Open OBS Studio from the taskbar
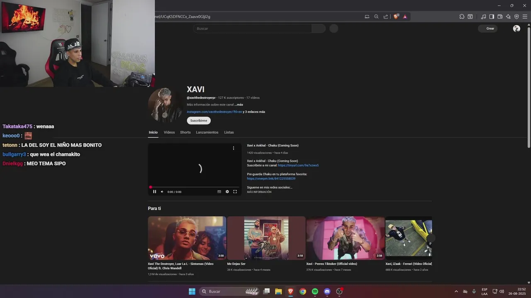Viewport: 531px width, 298px height. [339, 291]
